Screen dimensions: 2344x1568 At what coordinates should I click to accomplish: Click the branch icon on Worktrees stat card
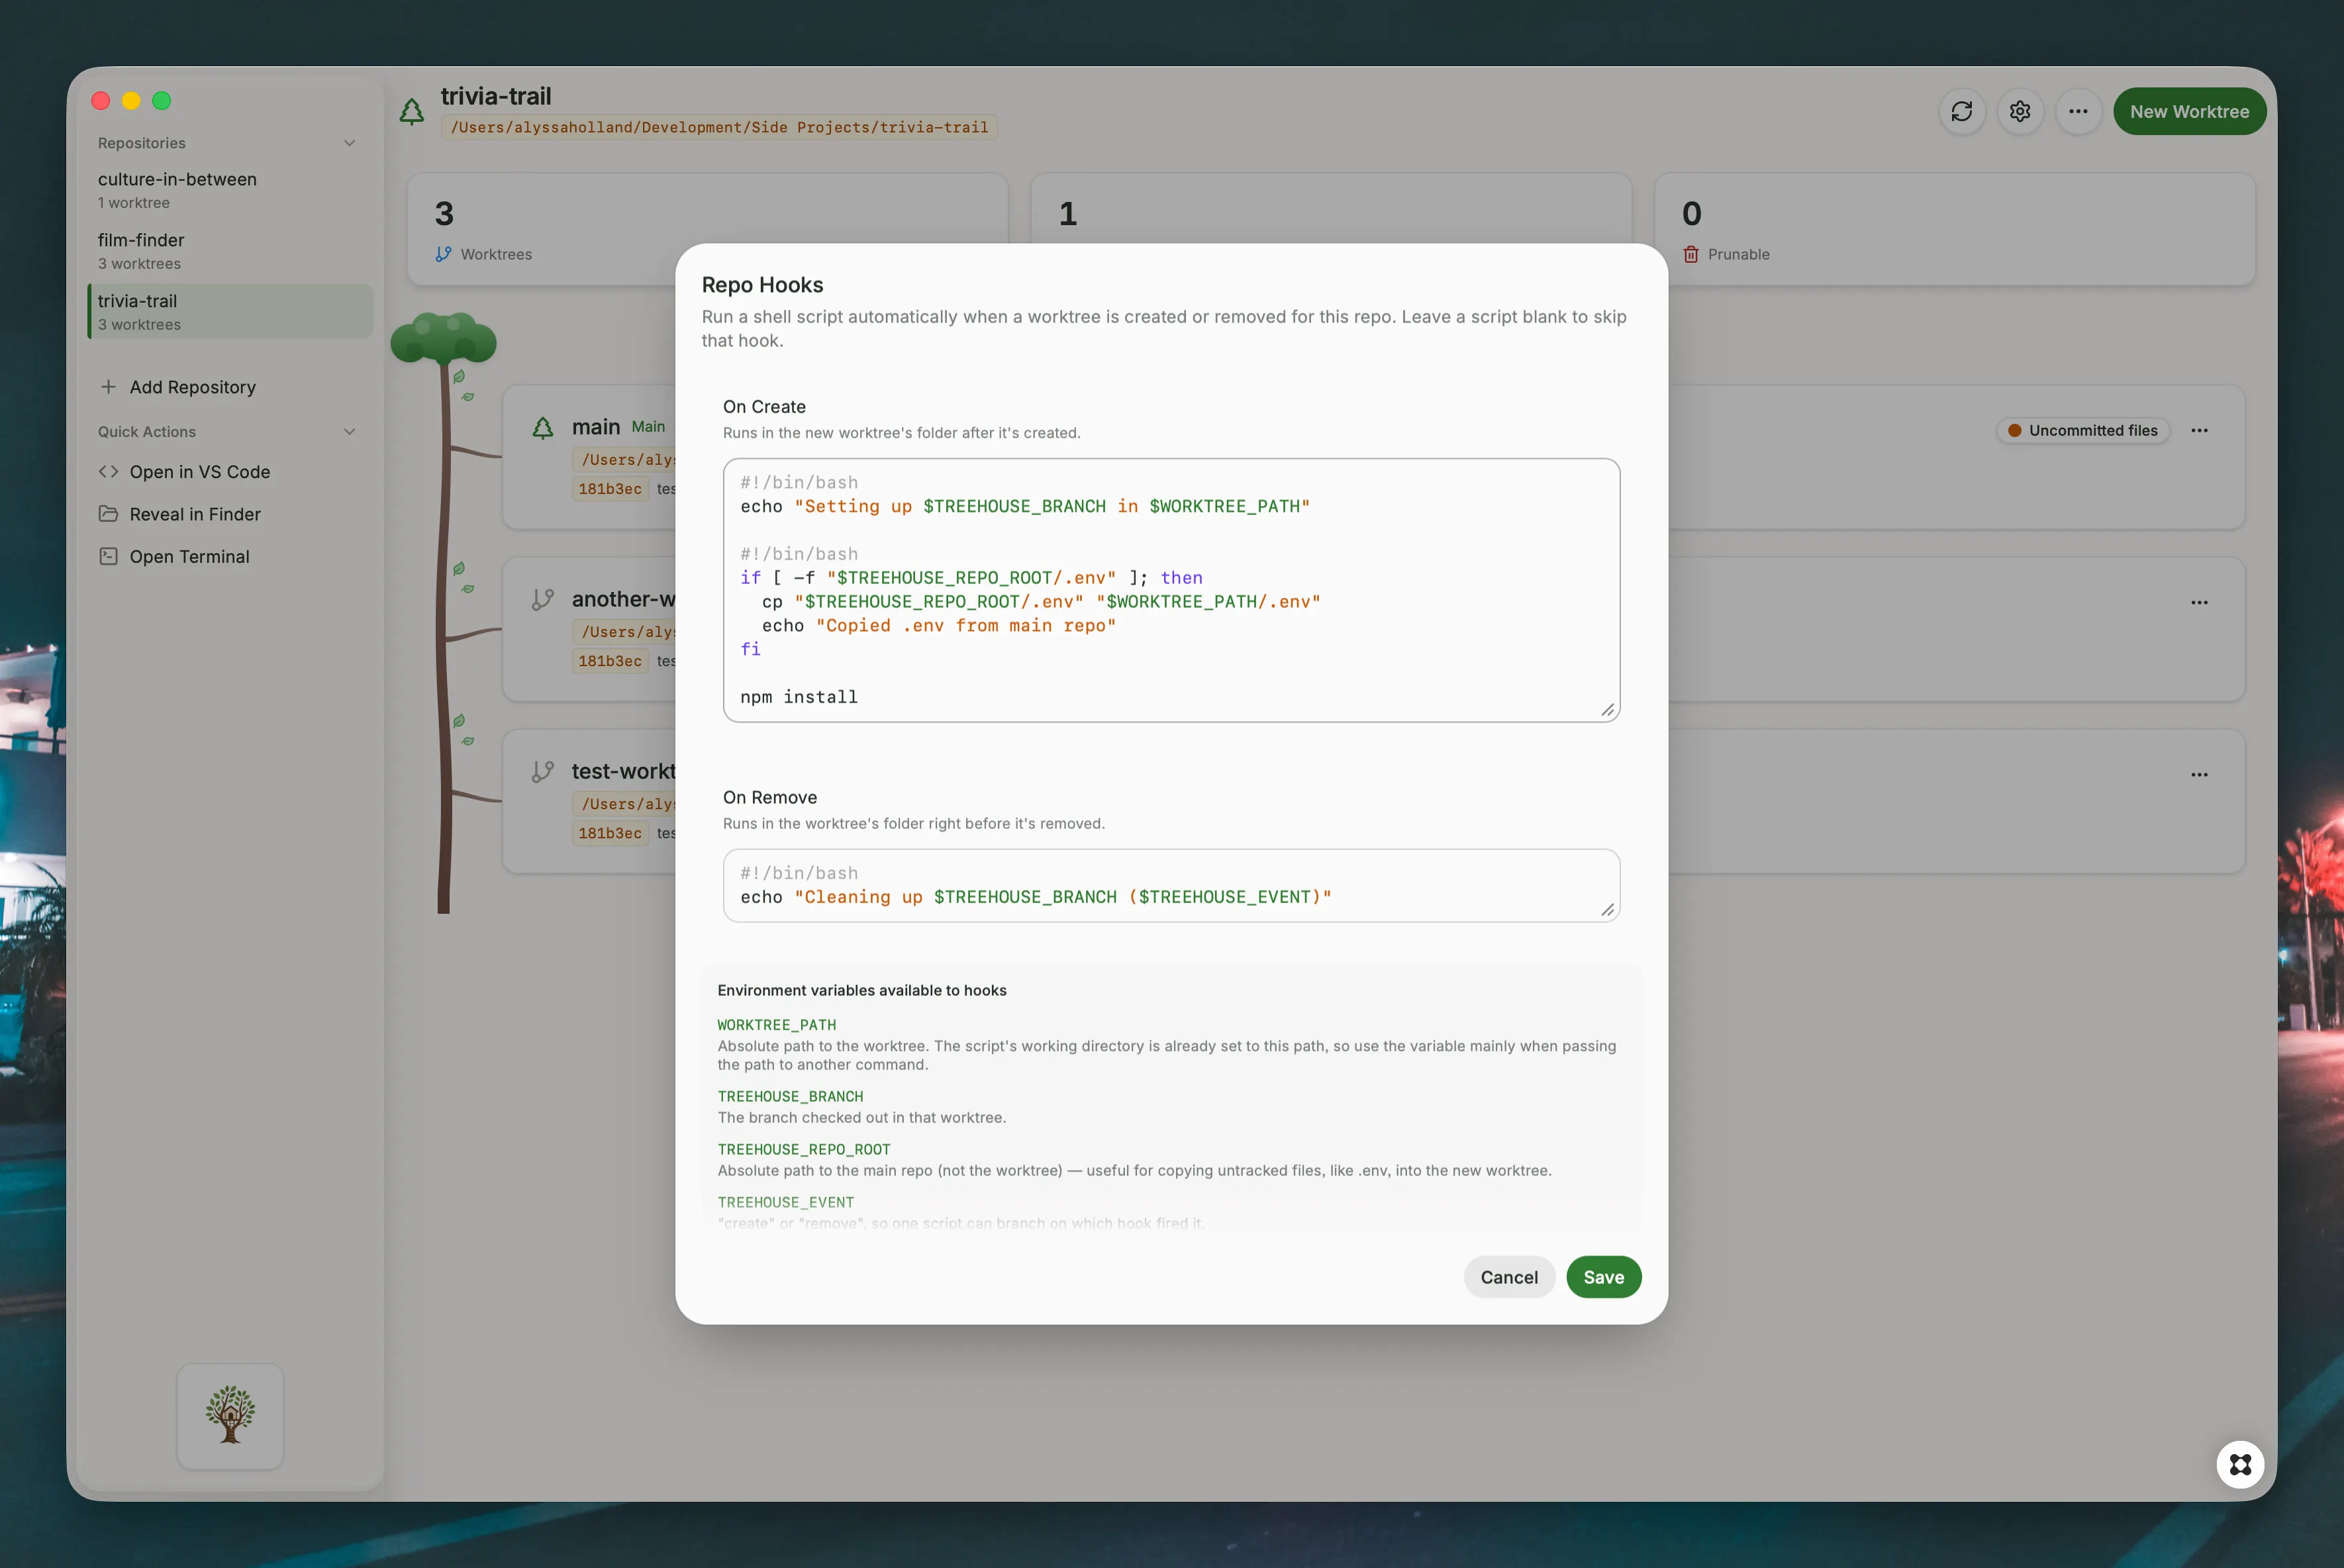tap(443, 254)
